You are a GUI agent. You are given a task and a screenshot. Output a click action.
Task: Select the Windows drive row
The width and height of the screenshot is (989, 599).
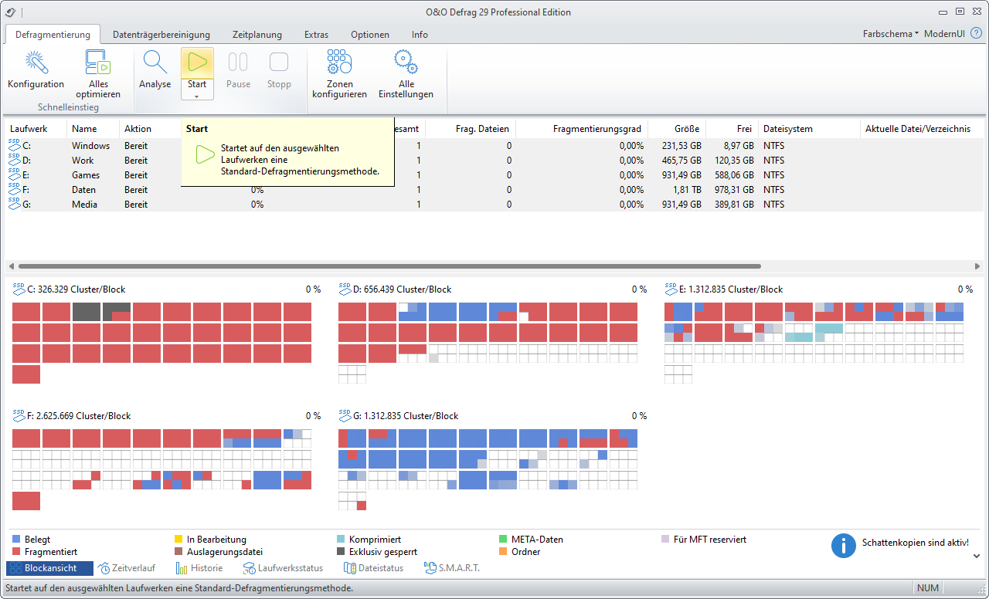(494, 145)
